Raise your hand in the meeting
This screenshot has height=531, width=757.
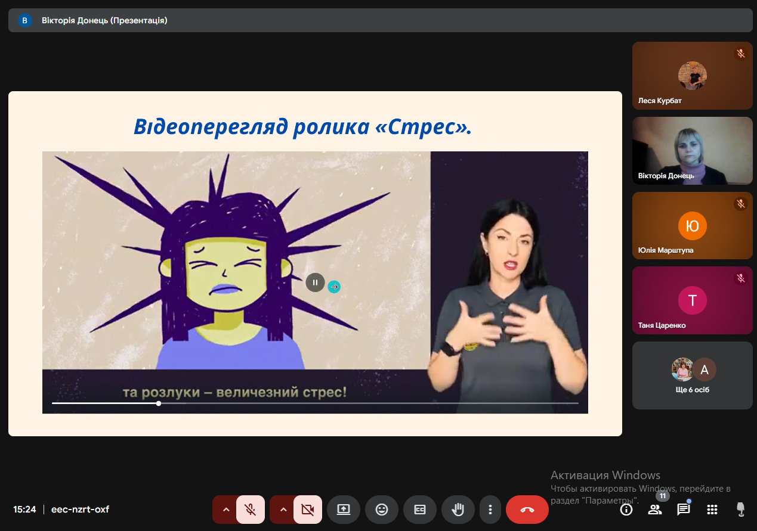point(458,510)
